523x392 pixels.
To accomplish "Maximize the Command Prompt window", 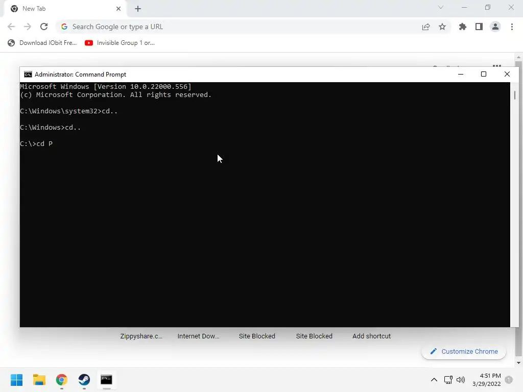I will pyautogui.click(x=484, y=74).
